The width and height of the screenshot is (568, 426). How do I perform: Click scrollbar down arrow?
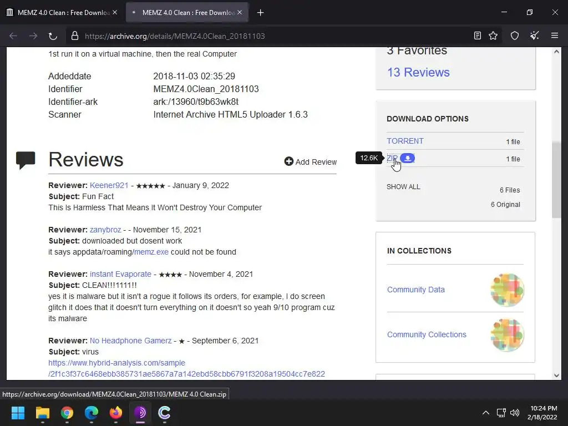point(557,376)
